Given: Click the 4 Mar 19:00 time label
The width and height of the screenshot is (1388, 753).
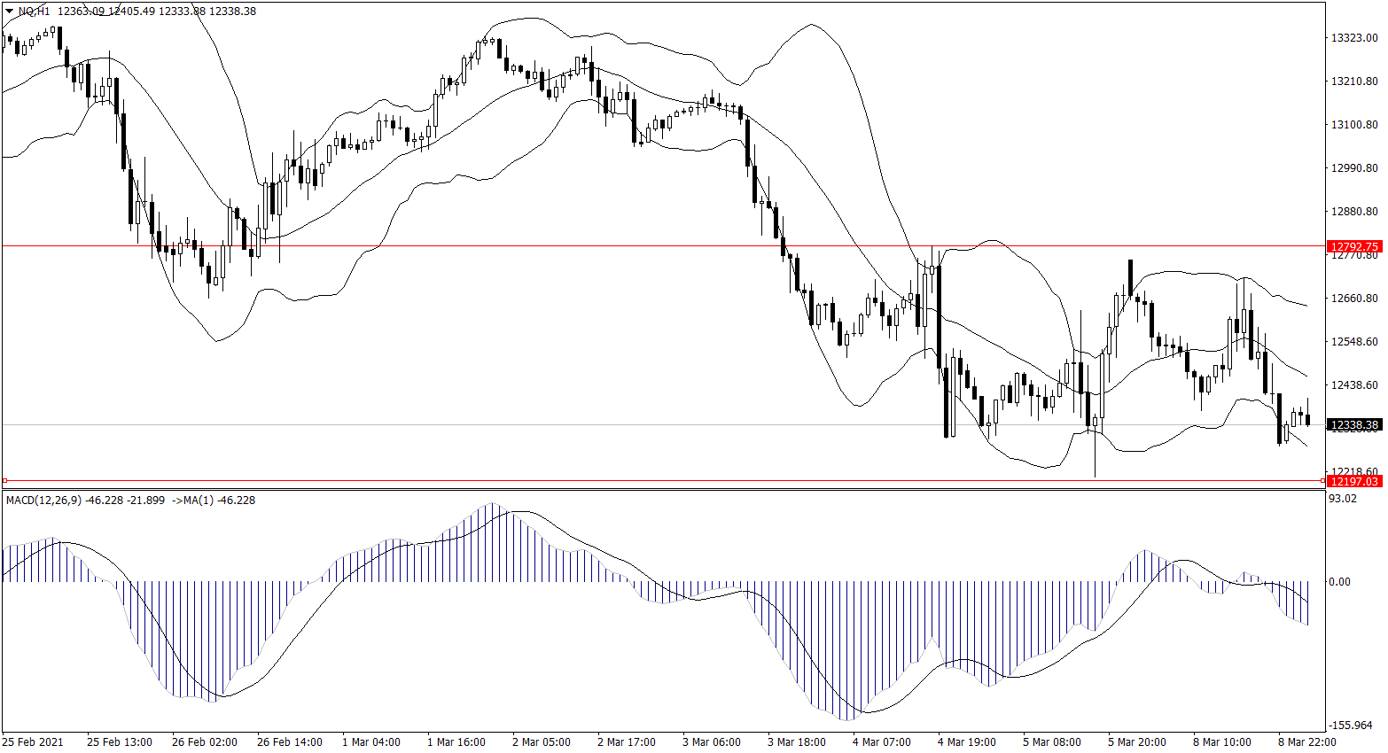Looking at the screenshot, I should click(x=966, y=741).
